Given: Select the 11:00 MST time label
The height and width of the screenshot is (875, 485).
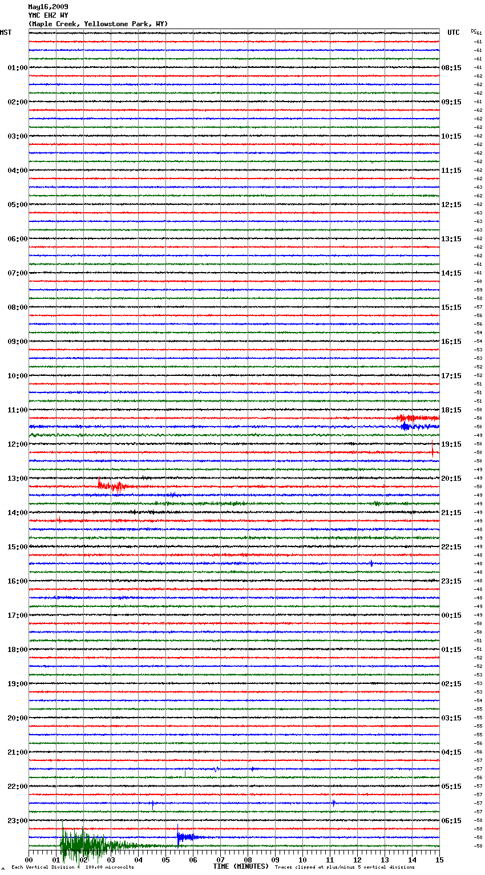Looking at the screenshot, I should click(x=18, y=410).
